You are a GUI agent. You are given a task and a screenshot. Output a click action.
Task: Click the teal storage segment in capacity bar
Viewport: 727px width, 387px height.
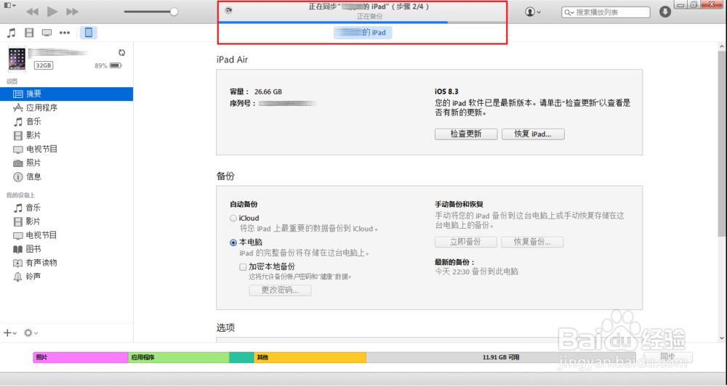pyautogui.click(x=241, y=357)
